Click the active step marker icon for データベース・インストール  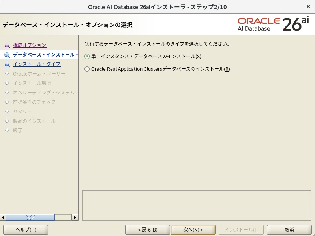coord(7,55)
